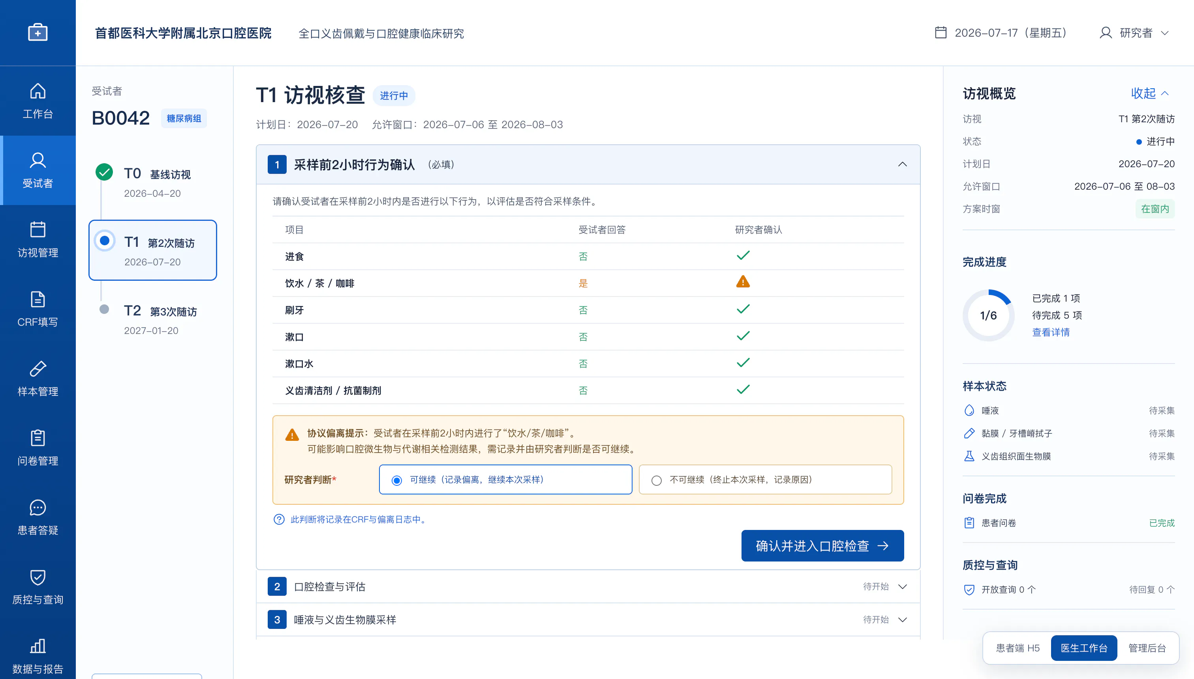Screen dimensions: 1194x679
Task: Click 确认并进入口腔检查 button
Action: (x=822, y=546)
